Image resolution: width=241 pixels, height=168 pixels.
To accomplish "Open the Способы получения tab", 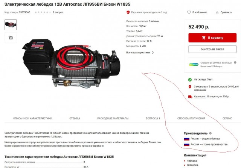I will tap(191, 118).
